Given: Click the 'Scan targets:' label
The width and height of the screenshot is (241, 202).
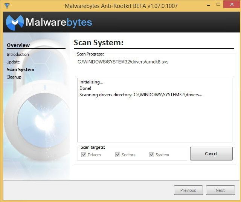Looking at the screenshot, I should (x=93, y=147).
